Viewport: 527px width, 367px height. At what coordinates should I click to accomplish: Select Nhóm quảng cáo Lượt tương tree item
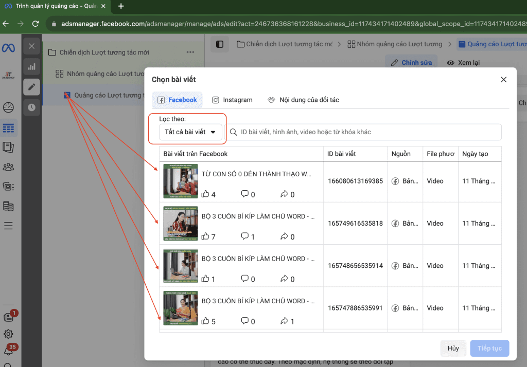click(x=100, y=74)
